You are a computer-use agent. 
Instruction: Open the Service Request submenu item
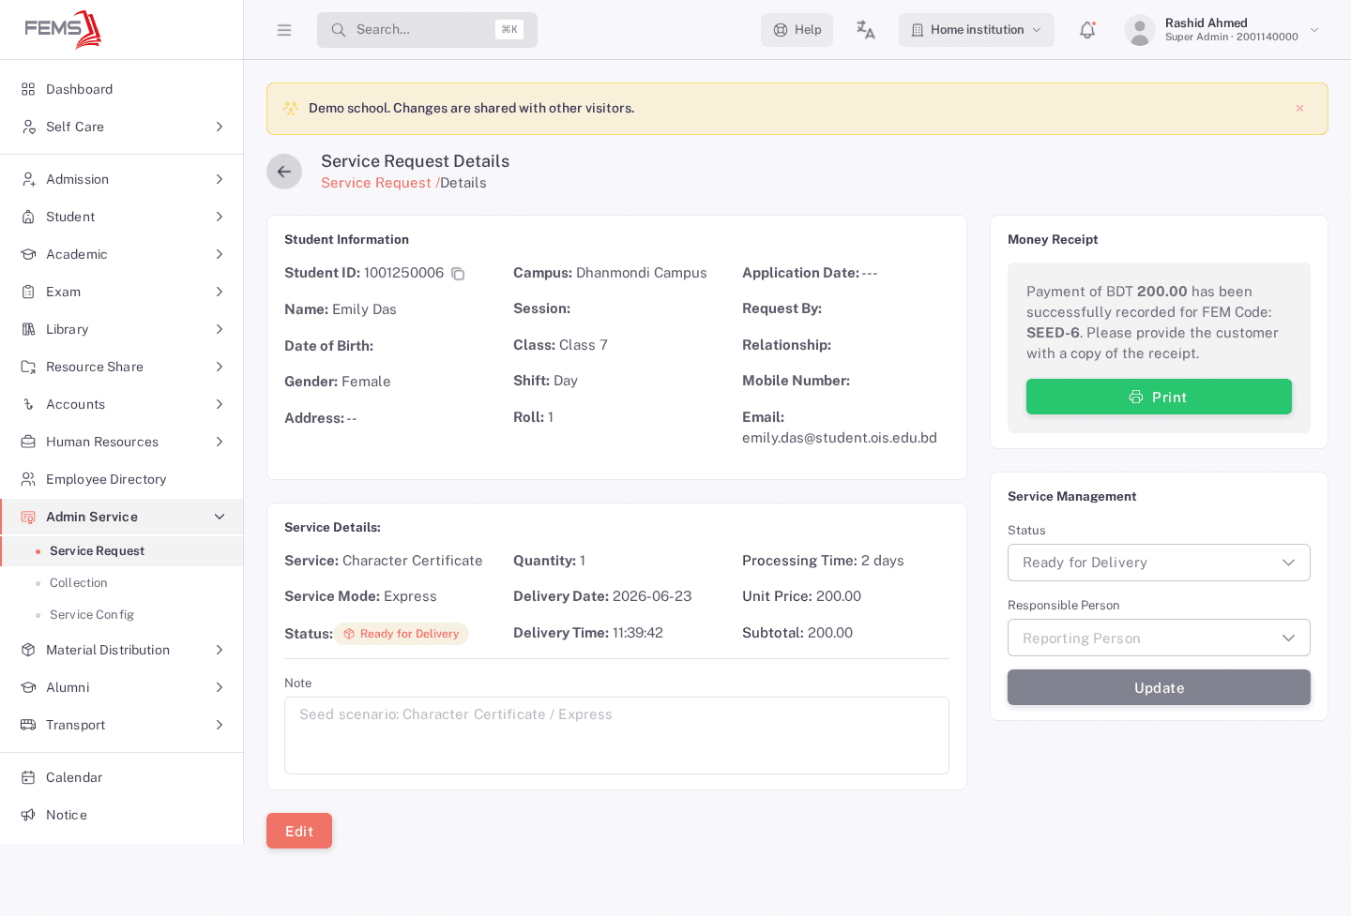(122, 551)
